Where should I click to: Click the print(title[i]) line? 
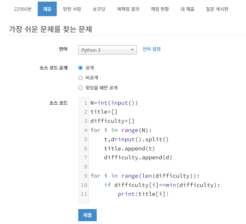143,194
